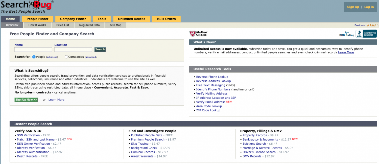The image size is (379, 164).
Task: Open Match SSN and Last Name
Action: coord(36,140)
